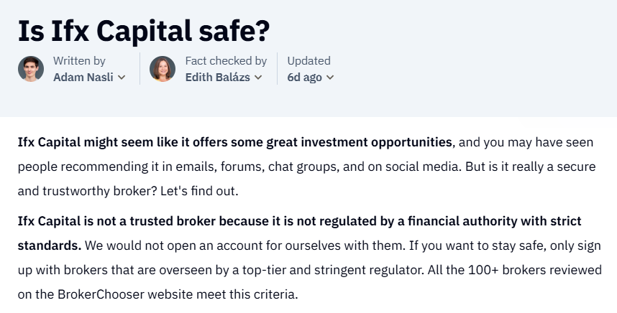Screen dimensions: 617x313
Task: Click the bold 'great investment opportunities' text
Action: pos(359,142)
